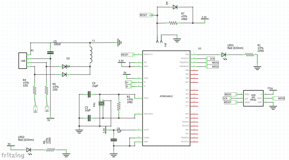Click the fritzing logo
The height and width of the screenshot is (160, 289).
pos(13,155)
